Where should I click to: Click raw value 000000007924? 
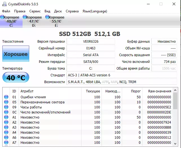tap(159, 122)
